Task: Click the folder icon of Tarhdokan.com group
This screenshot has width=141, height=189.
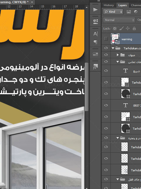Action: pos(118,48)
